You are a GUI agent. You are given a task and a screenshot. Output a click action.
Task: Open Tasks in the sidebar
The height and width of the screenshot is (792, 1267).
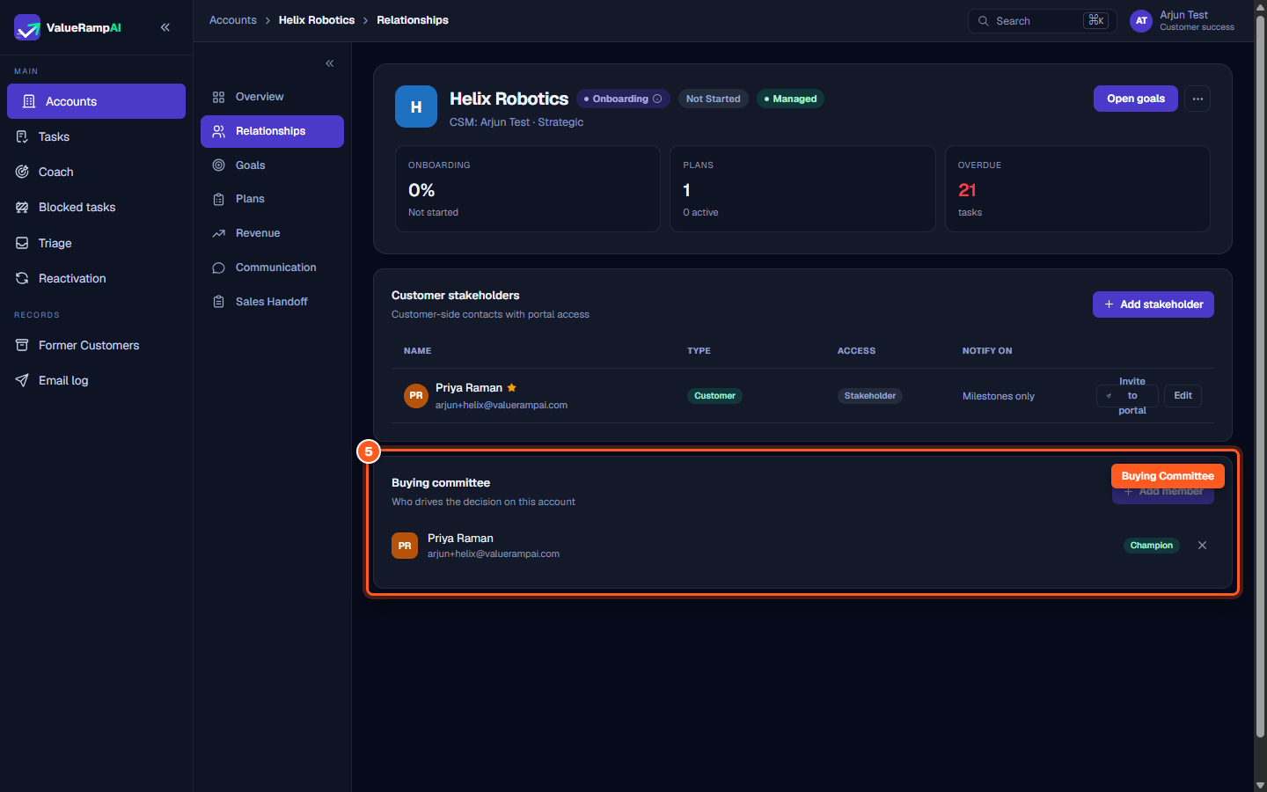point(96,136)
